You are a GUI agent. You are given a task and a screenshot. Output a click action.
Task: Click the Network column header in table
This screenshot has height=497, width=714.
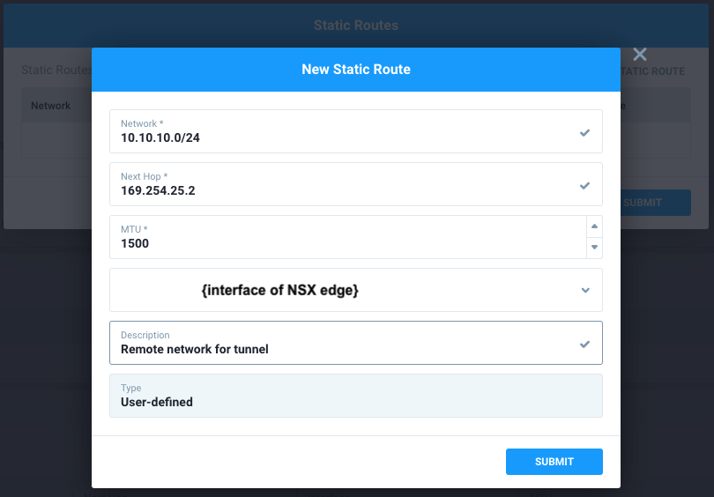coord(51,106)
